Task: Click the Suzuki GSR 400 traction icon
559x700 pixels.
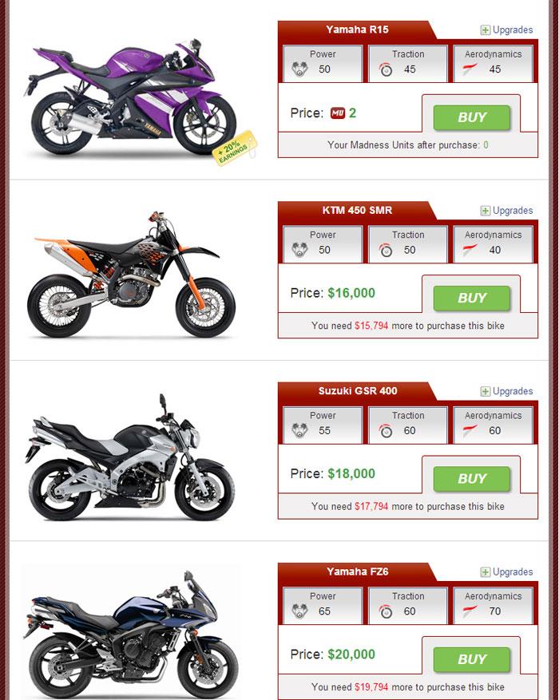Action: (386, 431)
